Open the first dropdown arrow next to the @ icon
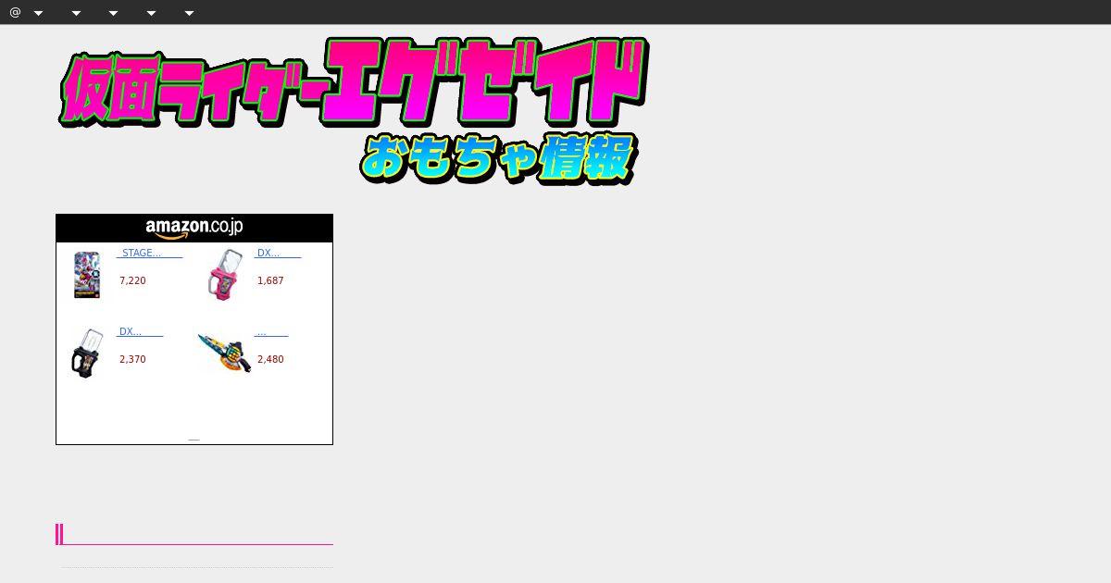The height and width of the screenshot is (583, 1111). [38, 13]
